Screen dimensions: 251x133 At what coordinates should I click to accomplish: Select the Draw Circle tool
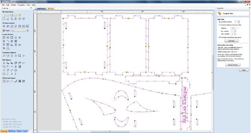pyautogui.click(x=4, y=38)
